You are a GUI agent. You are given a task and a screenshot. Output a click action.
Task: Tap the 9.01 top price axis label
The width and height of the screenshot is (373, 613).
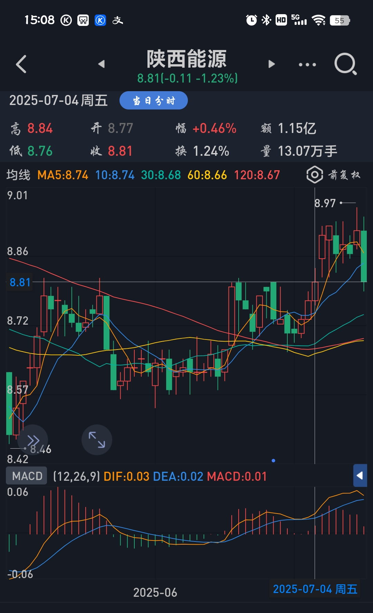17,195
